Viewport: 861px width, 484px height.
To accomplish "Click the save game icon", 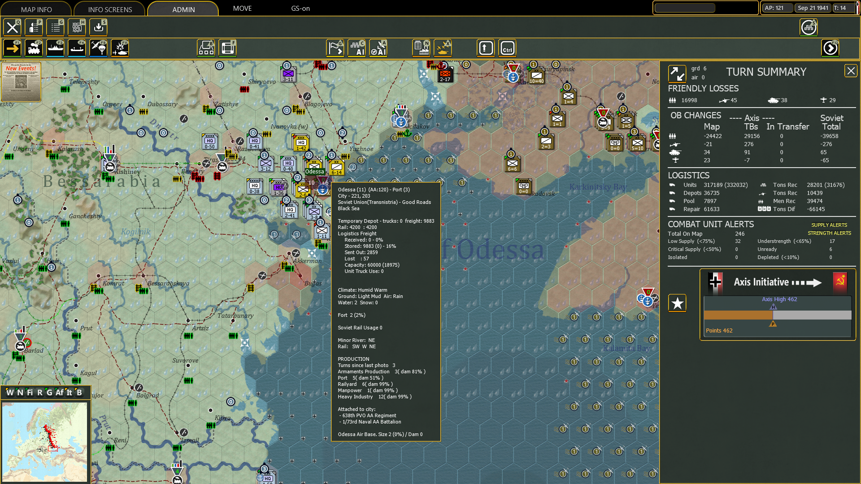I will click(98, 27).
